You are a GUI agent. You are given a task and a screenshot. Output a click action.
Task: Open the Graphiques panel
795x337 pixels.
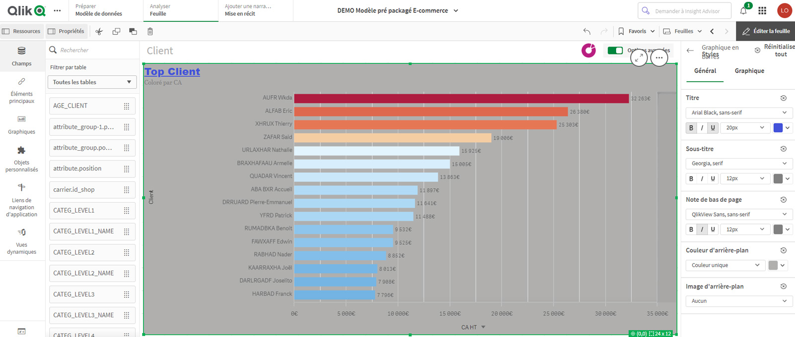point(21,125)
